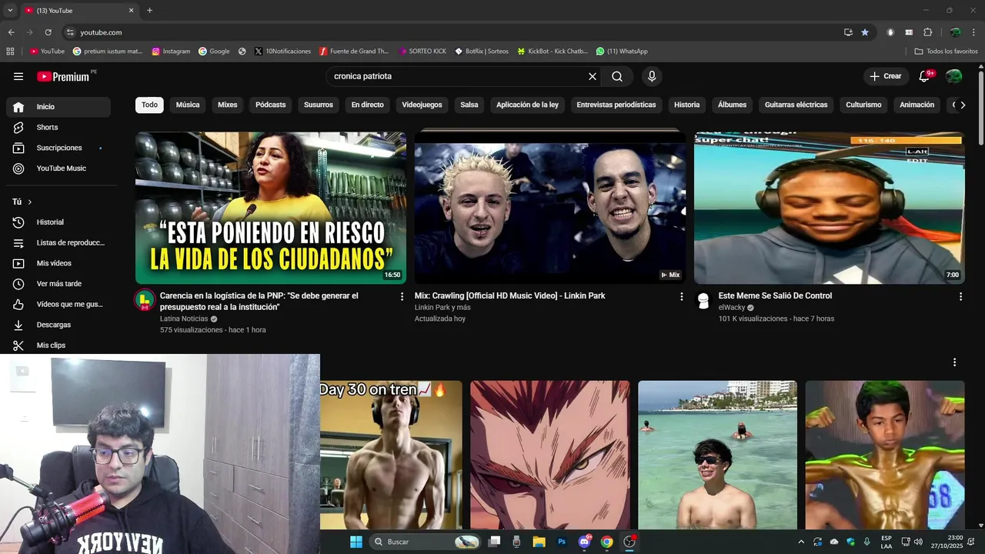Open the tab search dropdown
Image resolution: width=985 pixels, height=554 pixels.
point(10,11)
